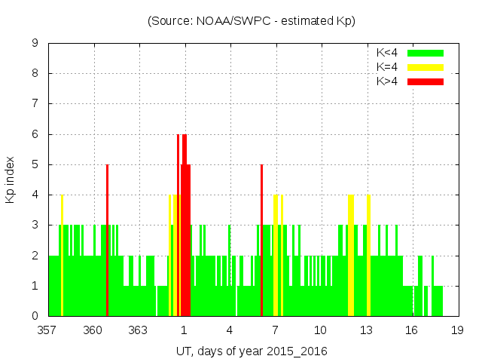Click the y-axis tick label 9
482x362 pixels.
35,43
